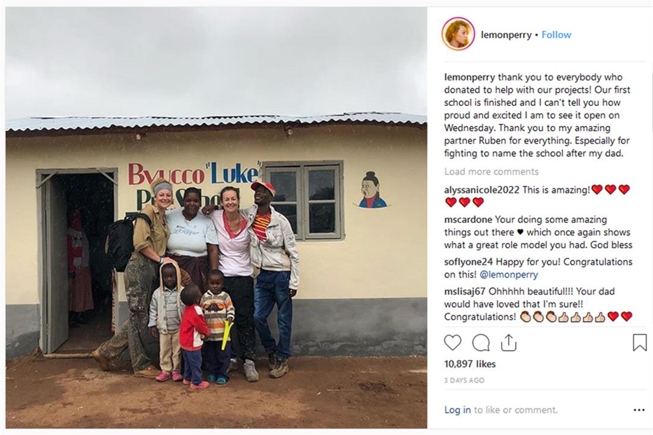Viewport: 653px width, 435px height.
Task: Select Log in to like or comment
Action: coord(457,410)
